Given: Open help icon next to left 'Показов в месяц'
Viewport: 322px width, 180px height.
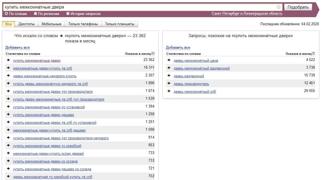Looking at the screenshot, I should (153, 53).
